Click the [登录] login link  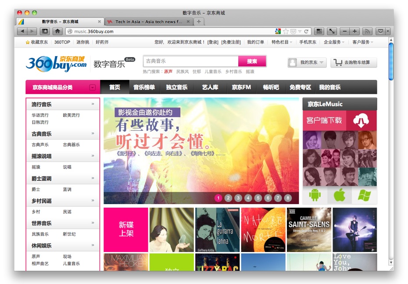tap(213, 42)
